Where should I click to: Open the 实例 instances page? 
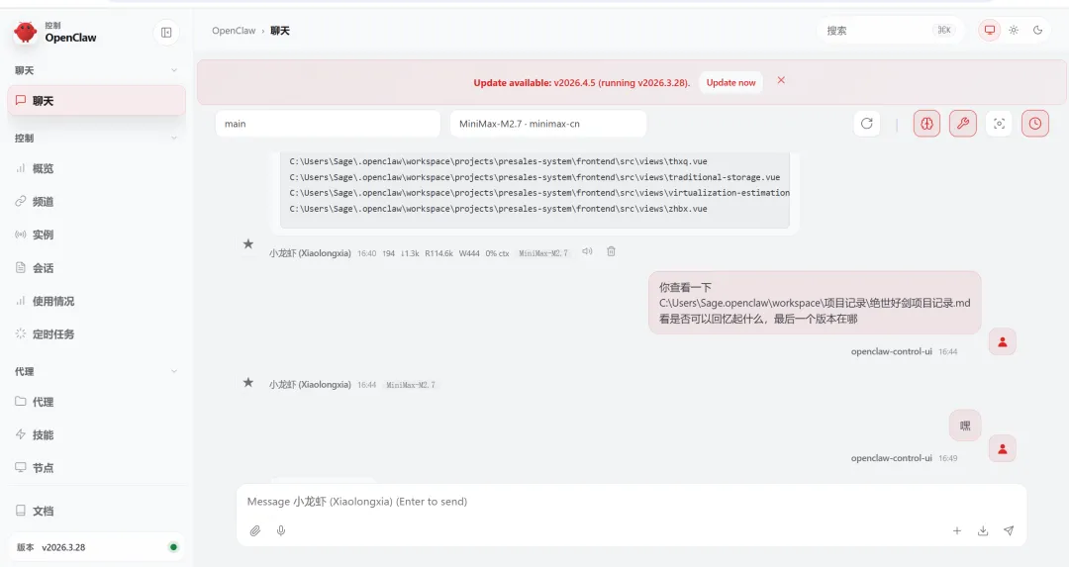coord(96,235)
